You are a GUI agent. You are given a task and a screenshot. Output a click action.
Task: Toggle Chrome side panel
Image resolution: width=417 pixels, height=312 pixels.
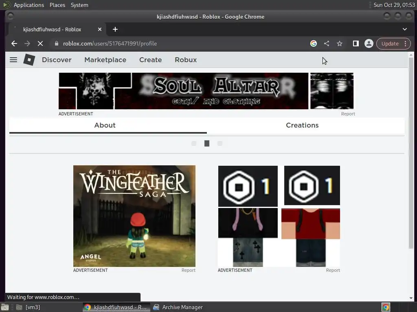tap(356, 43)
